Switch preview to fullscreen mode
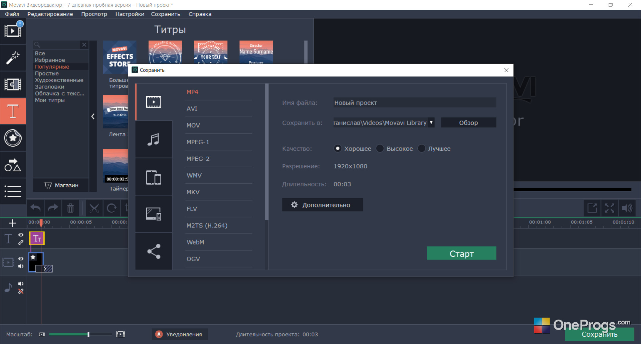This screenshot has width=641, height=344. (610, 208)
